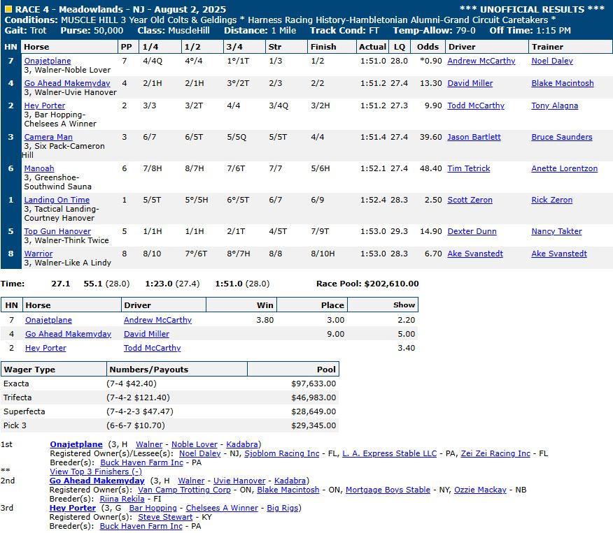This screenshot has width=613, height=533.
Task: Open Hey Porter link in the payout table
Action: [45, 348]
